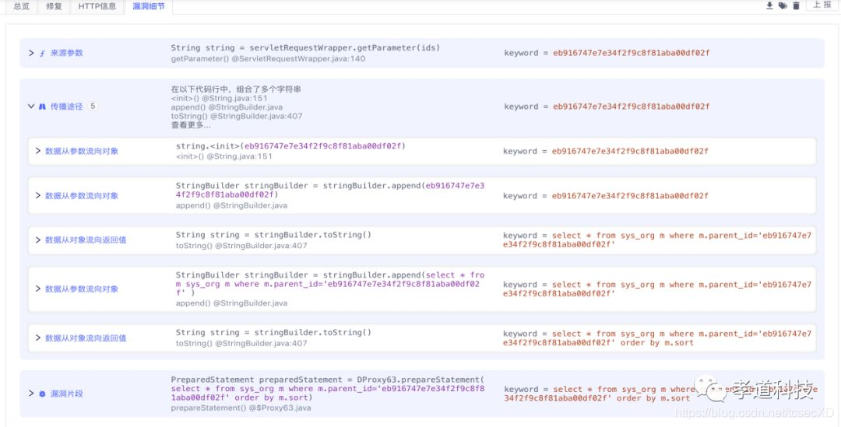Select the 漏洞细节 tab

(149, 6)
